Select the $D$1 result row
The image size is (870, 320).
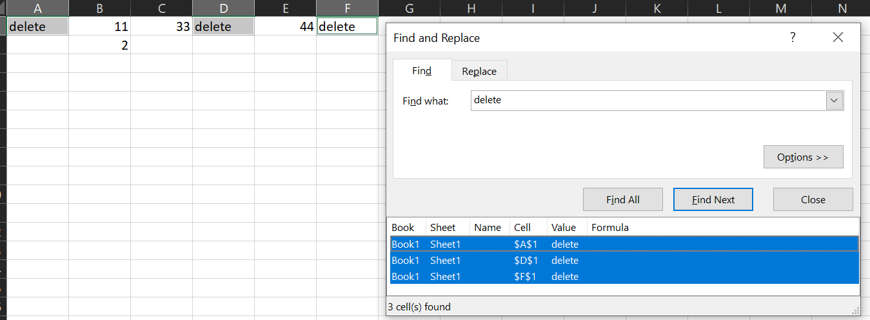624,260
